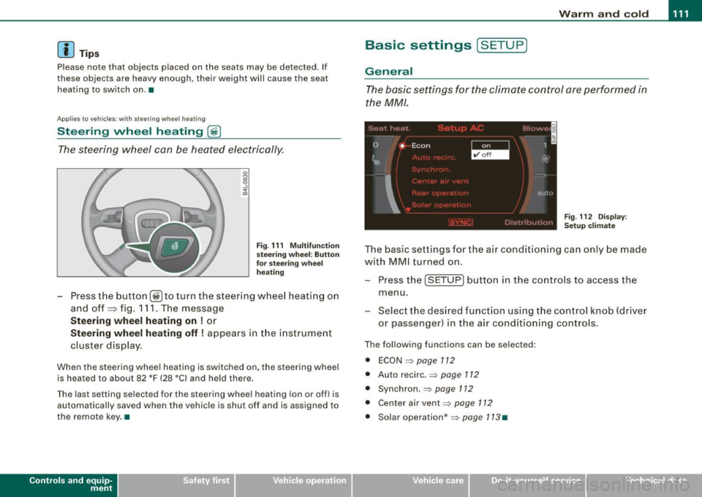Click the heating icon beside the Steering wheel heating heading
Viewport: 702px width, 497px height.
(214, 132)
